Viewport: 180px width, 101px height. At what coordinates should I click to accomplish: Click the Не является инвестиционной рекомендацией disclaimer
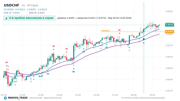pyautogui.click(x=143, y=98)
